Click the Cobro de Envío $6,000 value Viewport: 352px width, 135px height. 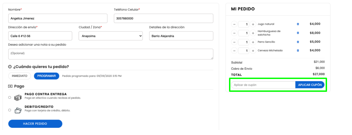320,68
